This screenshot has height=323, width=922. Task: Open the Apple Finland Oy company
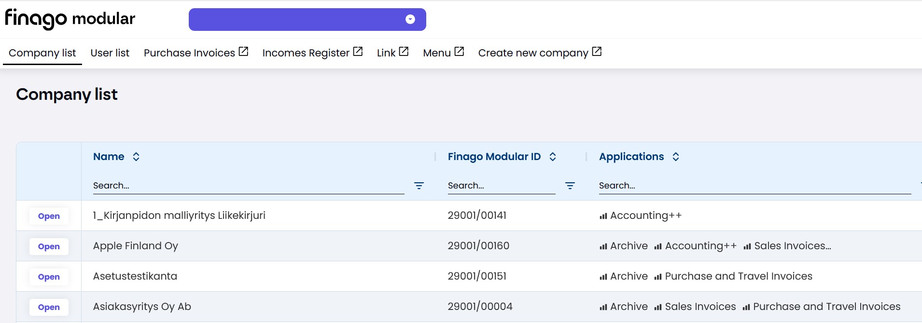[x=49, y=246]
